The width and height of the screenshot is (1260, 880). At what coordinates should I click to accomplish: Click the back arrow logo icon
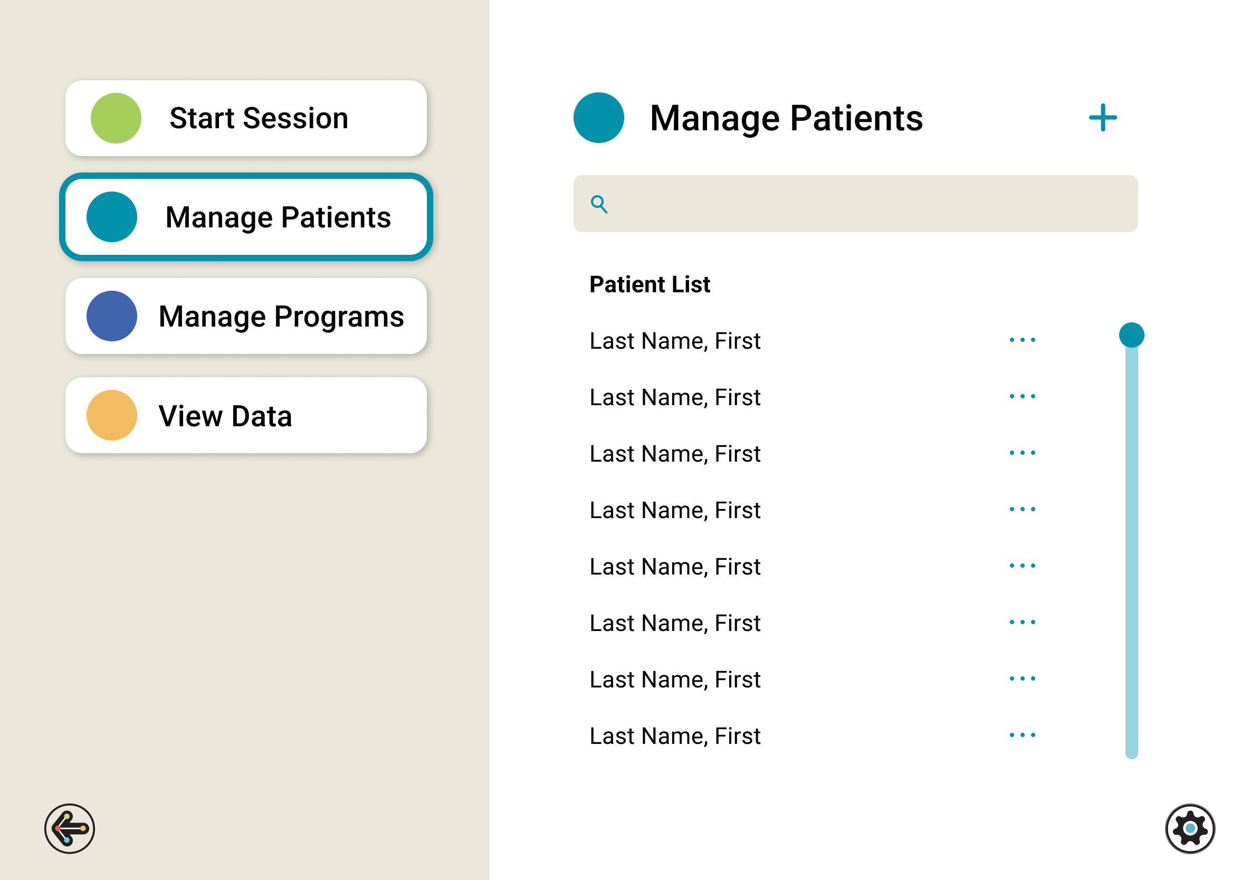[70, 828]
